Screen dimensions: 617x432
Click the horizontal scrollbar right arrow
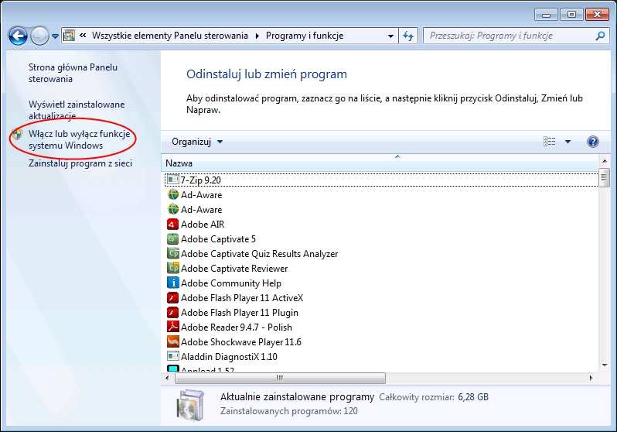tap(591, 378)
